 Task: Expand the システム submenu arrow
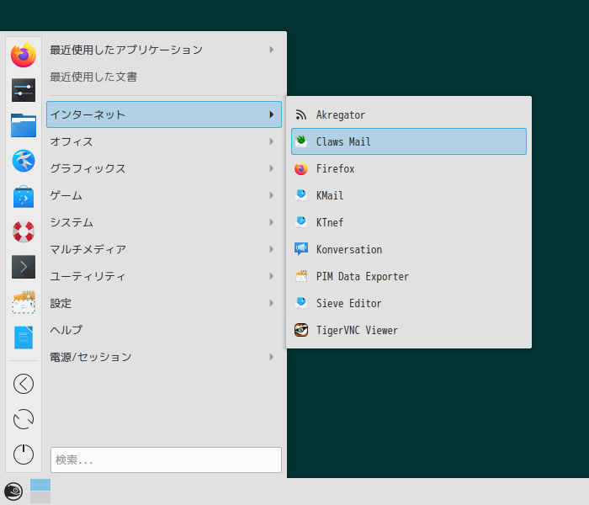(272, 222)
